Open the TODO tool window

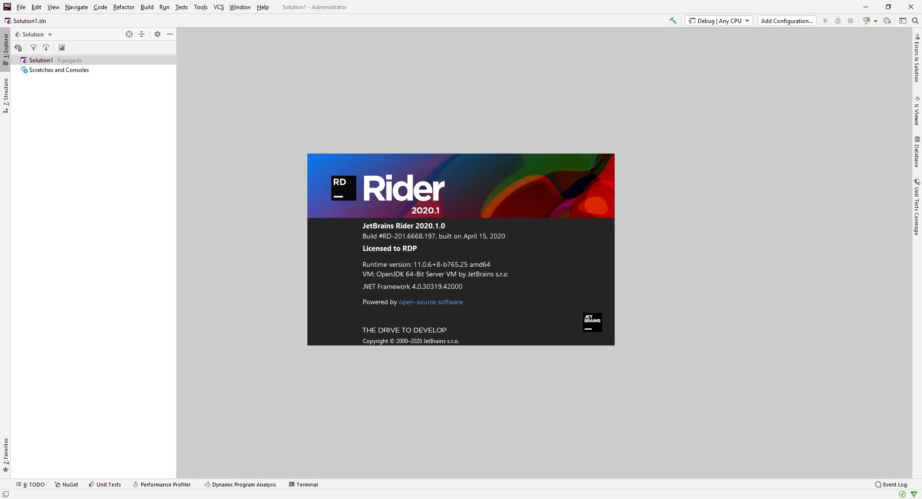(30, 485)
